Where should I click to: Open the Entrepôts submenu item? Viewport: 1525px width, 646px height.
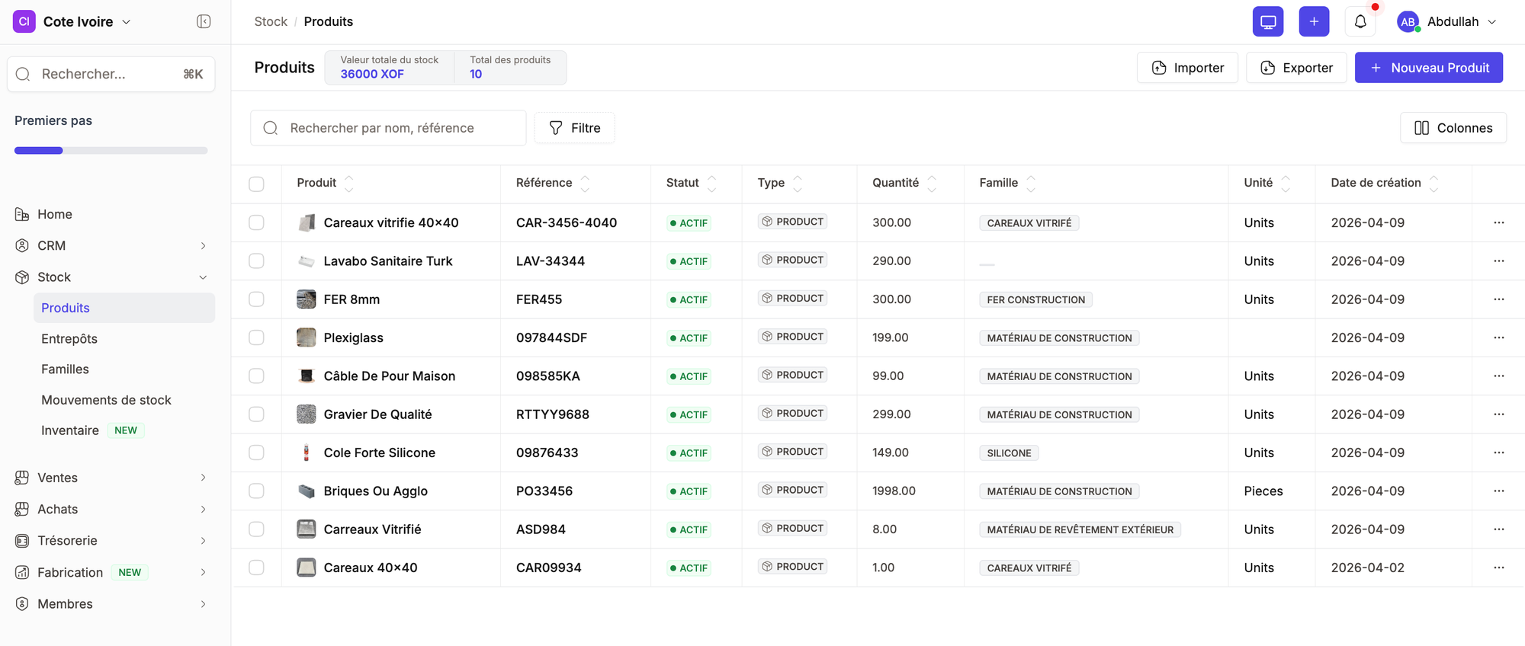(69, 339)
